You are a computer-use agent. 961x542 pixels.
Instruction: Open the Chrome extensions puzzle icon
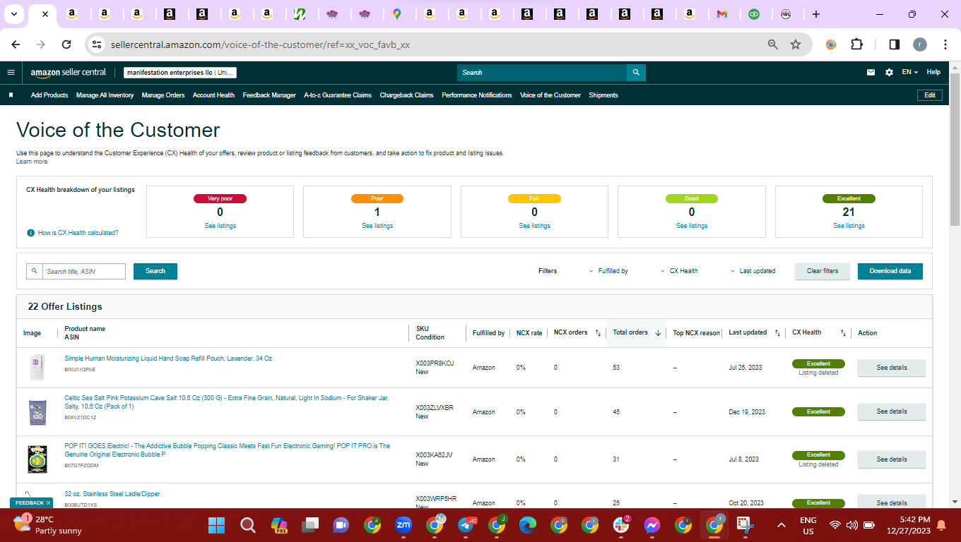(x=856, y=44)
